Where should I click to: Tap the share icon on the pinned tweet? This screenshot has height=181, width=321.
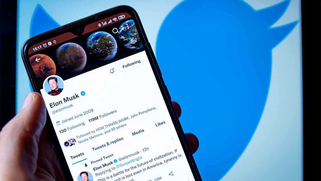coord(171,174)
